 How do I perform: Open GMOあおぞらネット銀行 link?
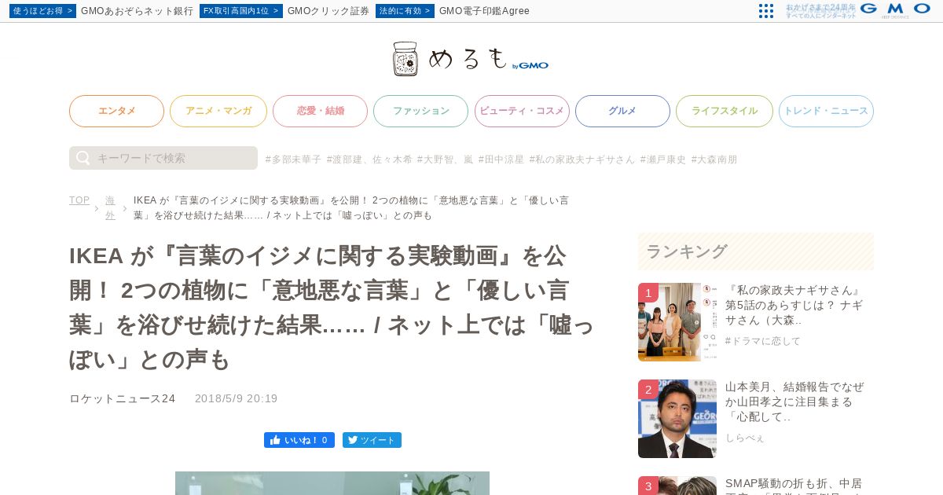coord(137,11)
